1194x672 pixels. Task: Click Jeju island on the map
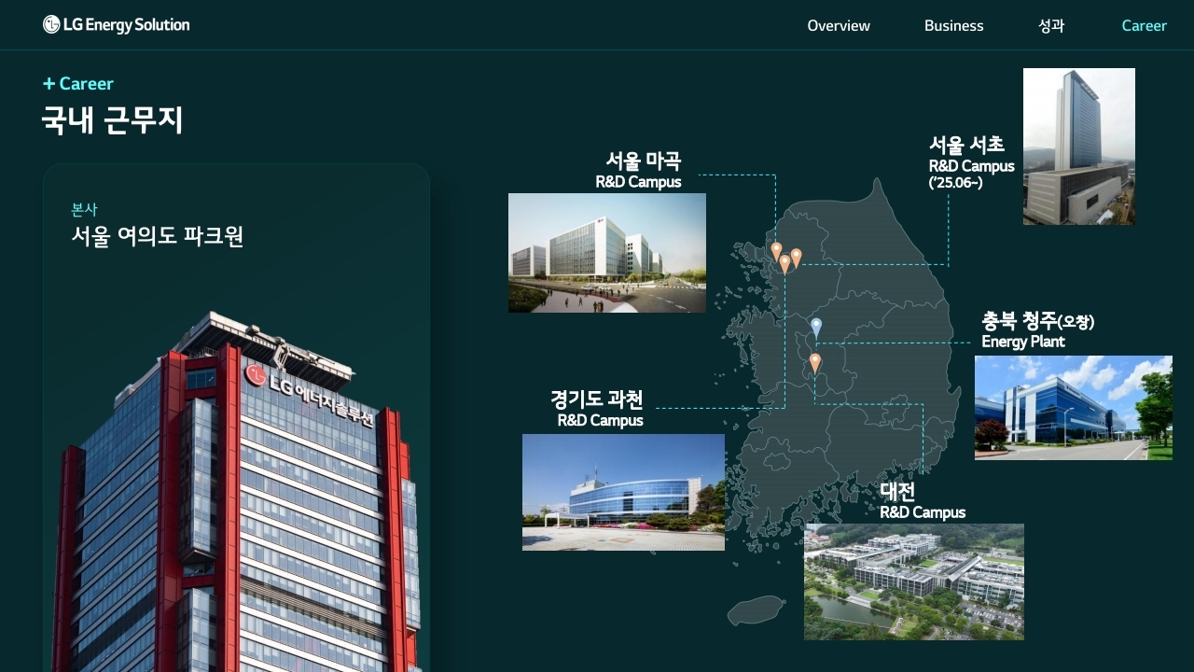pyautogui.click(x=756, y=610)
